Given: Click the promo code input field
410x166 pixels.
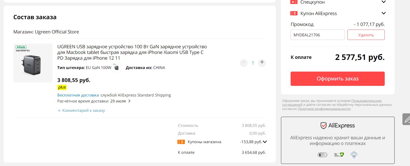Looking at the screenshot, I should coord(317,35).
